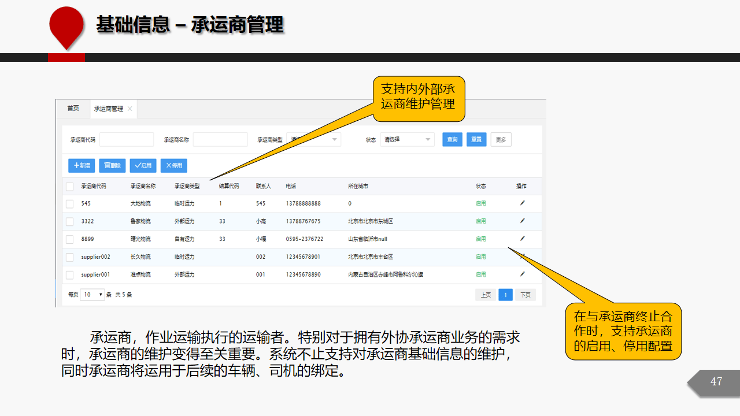Select the checkbox for carrier 3322
Viewport: 740px width, 416px height.
point(69,221)
